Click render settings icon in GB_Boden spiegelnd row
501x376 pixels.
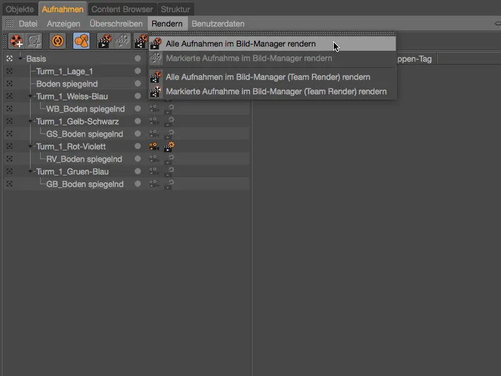coord(169,184)
